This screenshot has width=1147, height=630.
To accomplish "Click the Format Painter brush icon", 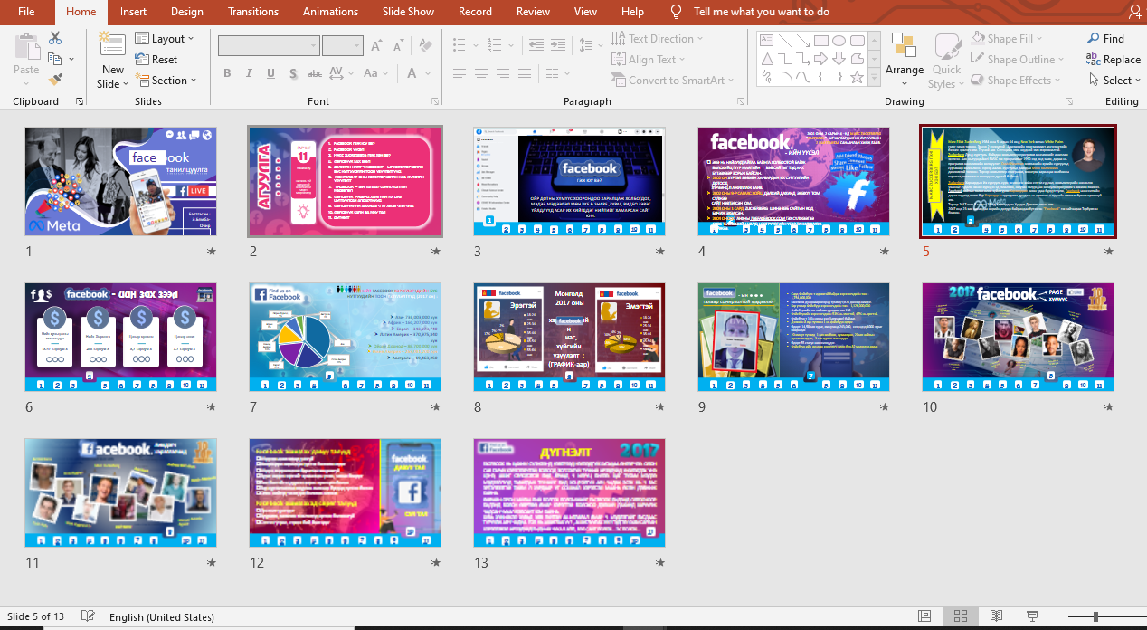I will coord(55,80).
